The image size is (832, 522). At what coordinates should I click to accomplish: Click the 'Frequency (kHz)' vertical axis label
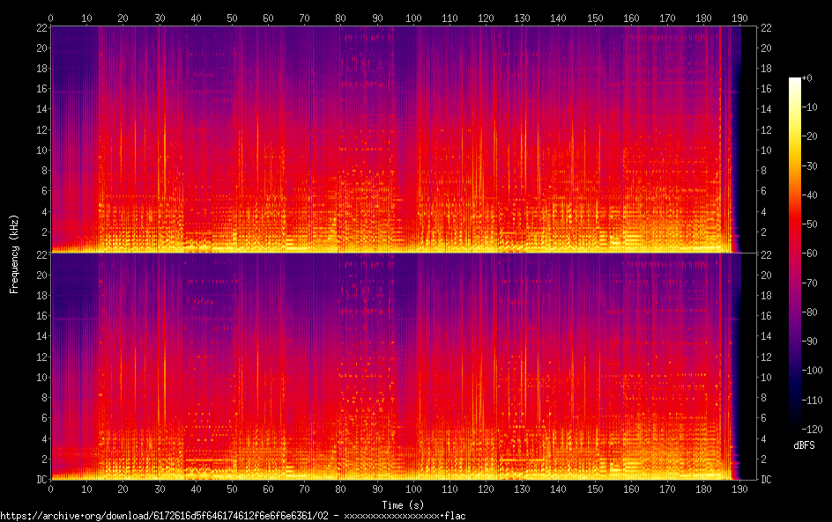(x=14, y=254)
